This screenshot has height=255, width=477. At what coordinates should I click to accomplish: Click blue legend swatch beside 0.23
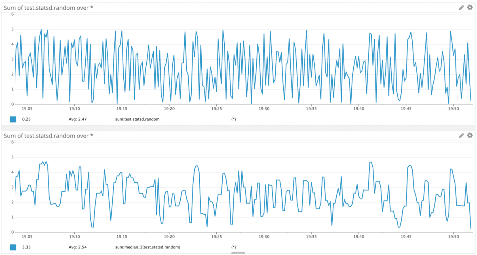(13, 119)
